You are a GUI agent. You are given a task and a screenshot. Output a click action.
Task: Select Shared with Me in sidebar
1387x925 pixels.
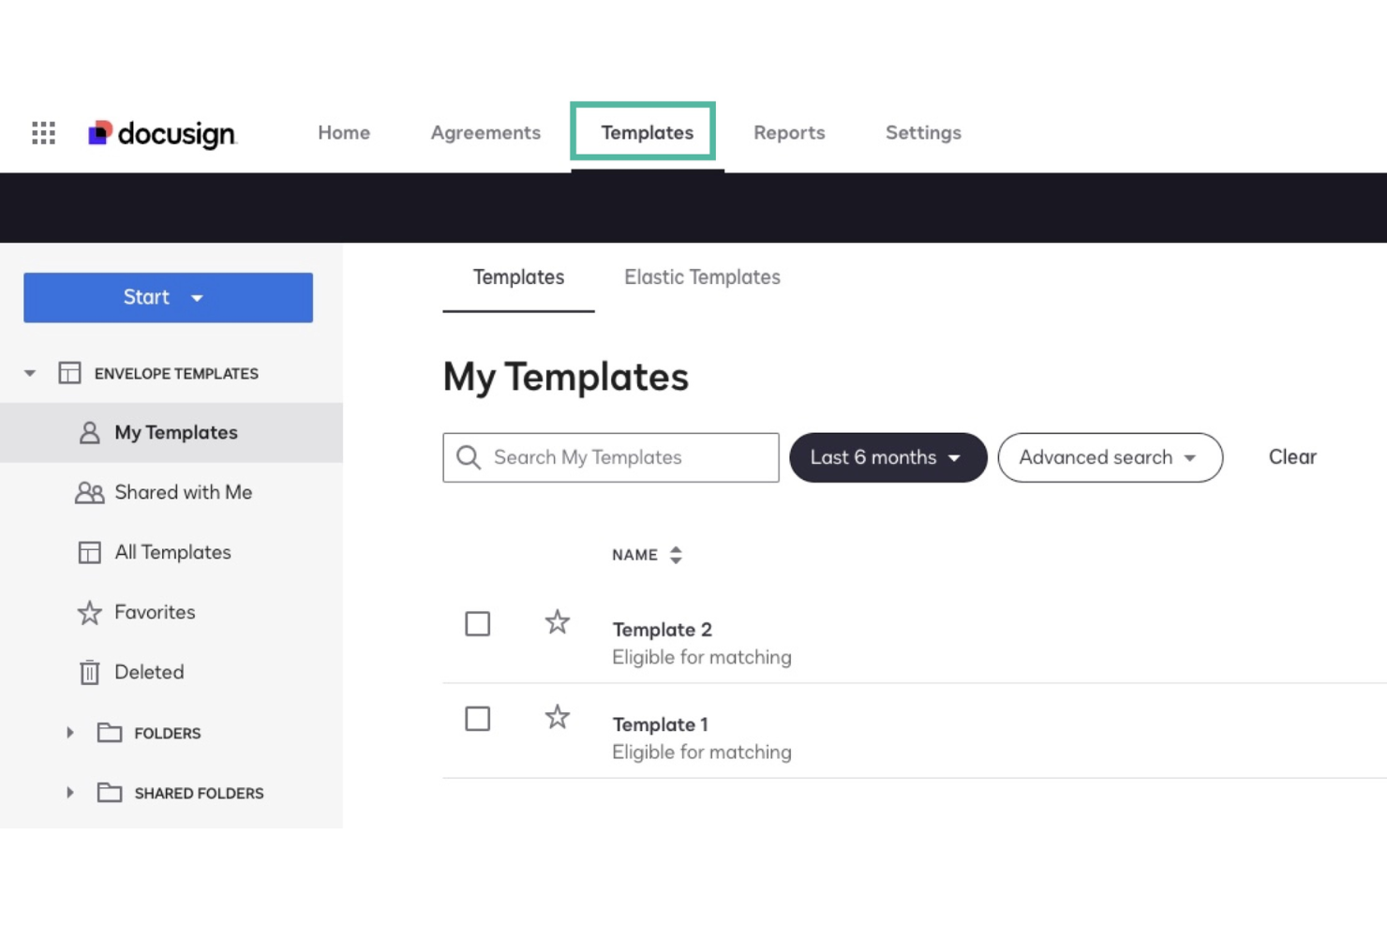pyautogui.click(x=172, y=492)
